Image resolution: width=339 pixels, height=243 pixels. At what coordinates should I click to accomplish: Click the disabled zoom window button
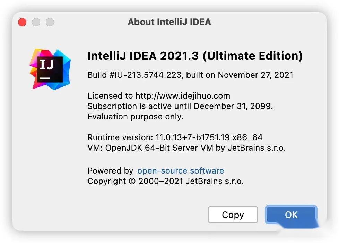pyautogui.click(x=50, y=22)
